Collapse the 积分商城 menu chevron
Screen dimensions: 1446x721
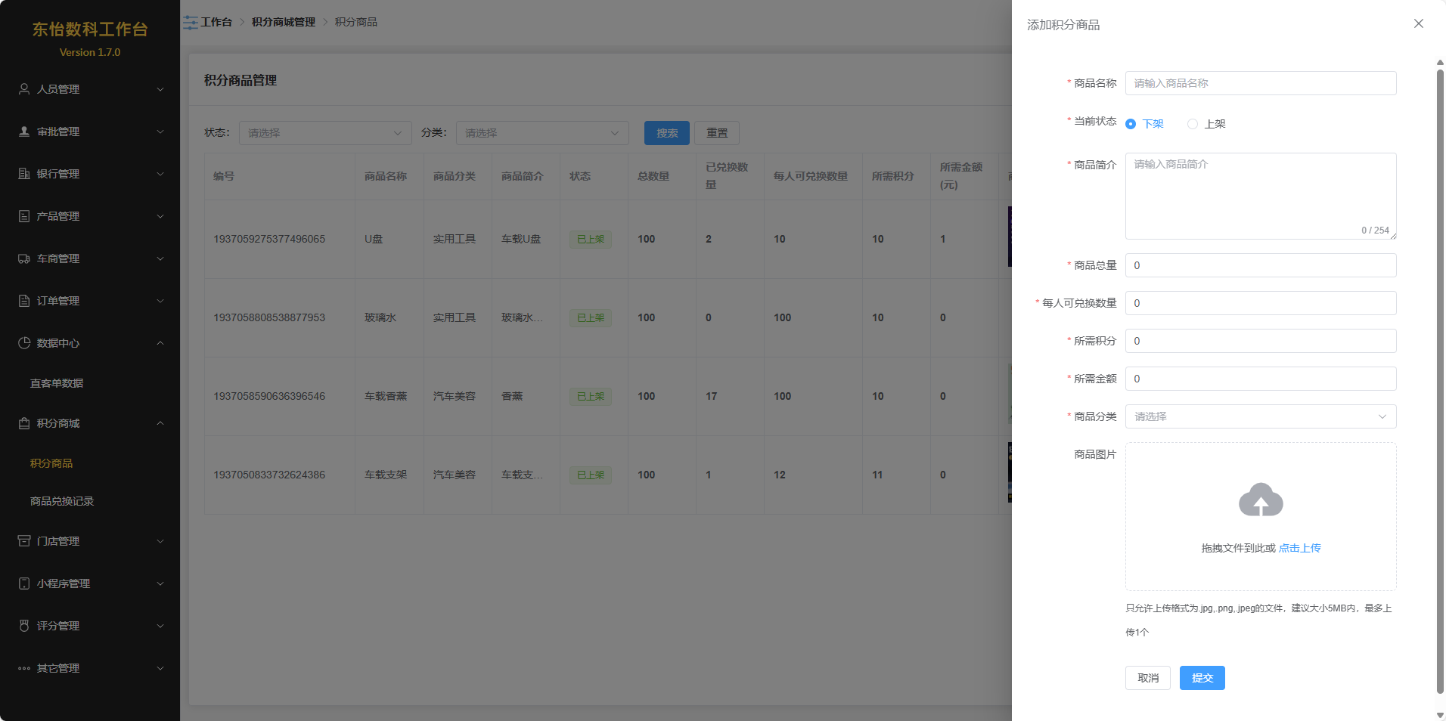click(x=160, y=423)
